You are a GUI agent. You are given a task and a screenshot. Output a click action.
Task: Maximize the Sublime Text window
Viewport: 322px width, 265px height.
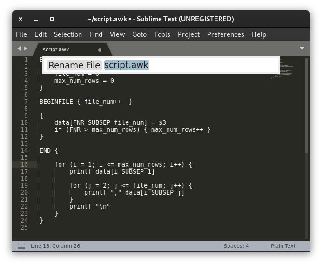(52, 19)
